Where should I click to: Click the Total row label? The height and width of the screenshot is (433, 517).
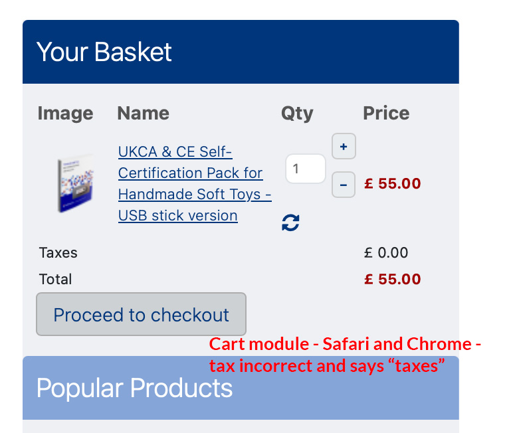[x=56, y=279]
